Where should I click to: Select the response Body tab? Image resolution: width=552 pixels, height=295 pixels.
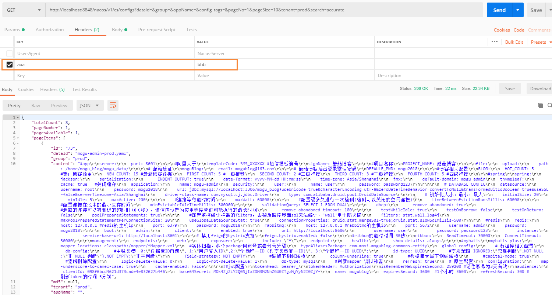pyautogui.click(x=7, y=90)
